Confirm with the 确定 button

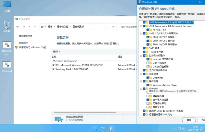(x=189, y=120)
